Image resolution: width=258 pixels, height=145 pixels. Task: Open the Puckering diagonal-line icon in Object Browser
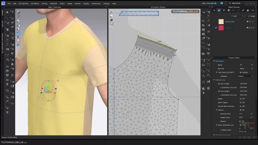(238, 10)
